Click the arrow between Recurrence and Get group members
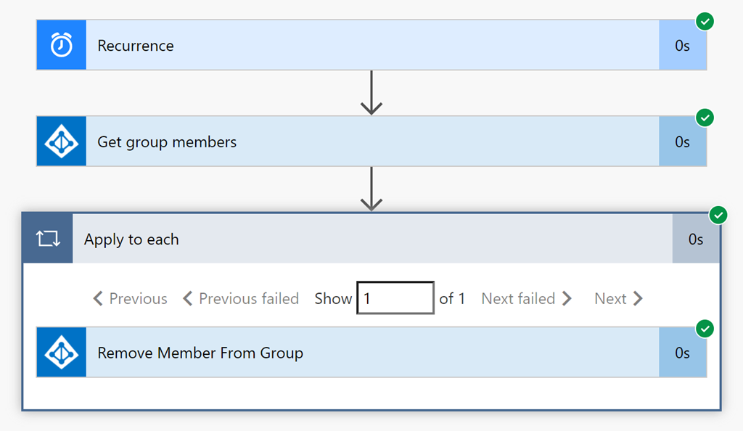This screenshot has height=431, width=743. (371, 93)
